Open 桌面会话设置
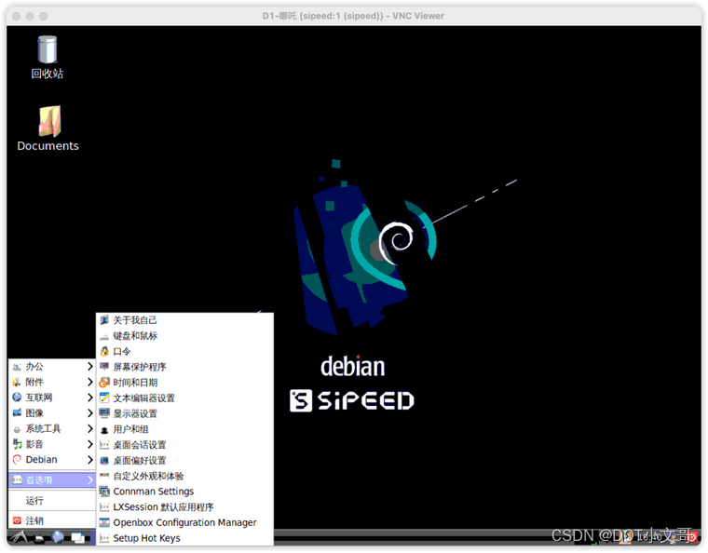708x553 pixels. (x=184, y=445)
